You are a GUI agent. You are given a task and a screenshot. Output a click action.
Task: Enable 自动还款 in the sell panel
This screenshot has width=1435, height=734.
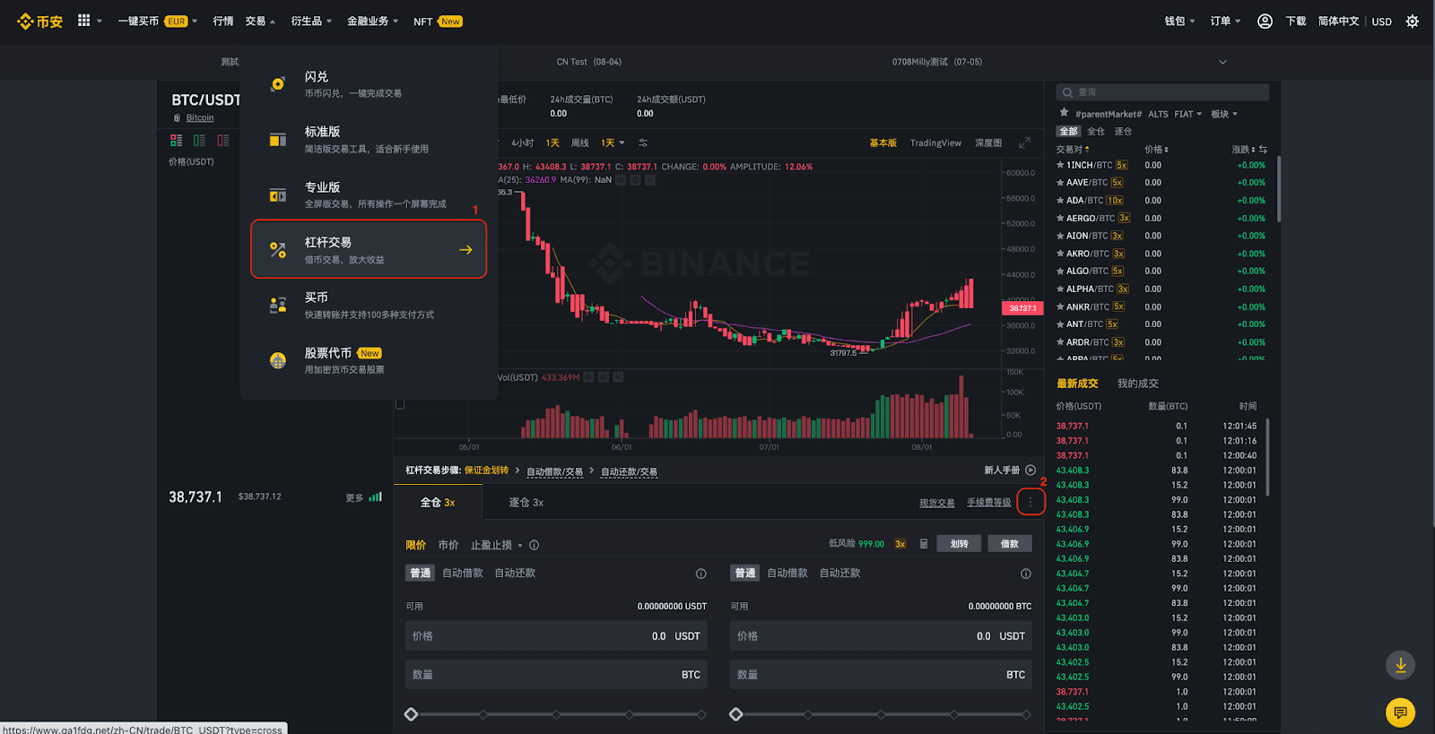point(839,574)
